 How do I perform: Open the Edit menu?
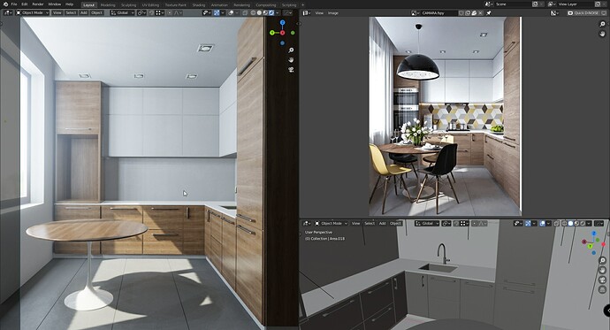click(25, 4)
